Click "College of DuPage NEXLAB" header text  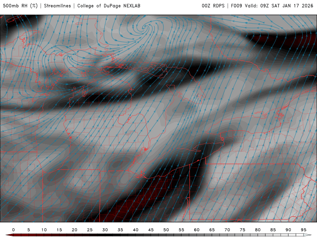pyautogui.click(x=109, y=6)
